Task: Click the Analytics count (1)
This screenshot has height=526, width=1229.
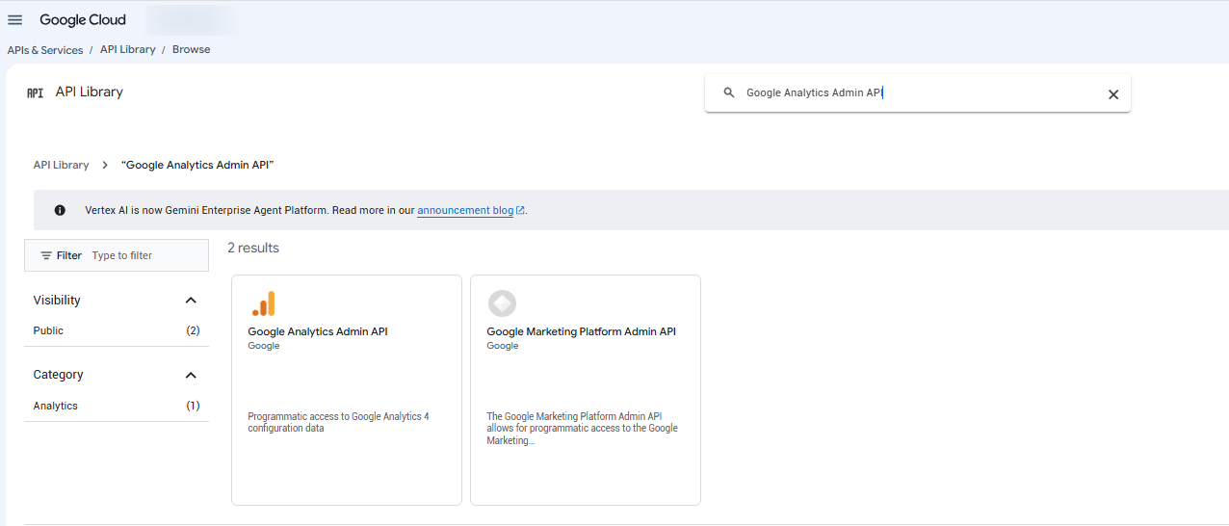Action: [193, 406]
